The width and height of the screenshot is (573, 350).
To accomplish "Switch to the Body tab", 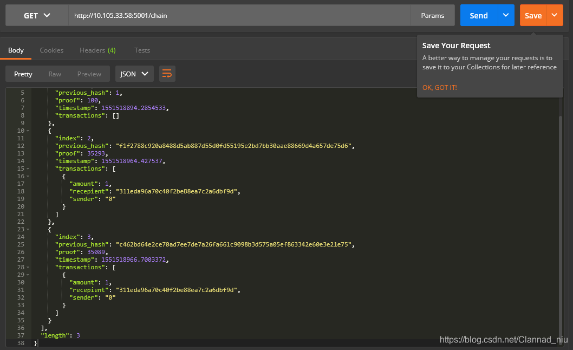I will [16, 50].
